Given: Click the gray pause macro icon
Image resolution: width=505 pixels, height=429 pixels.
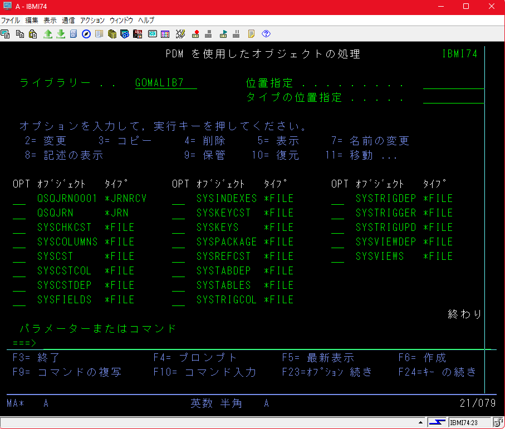Looking at the screenshot, I should click(x=236, y=34).
